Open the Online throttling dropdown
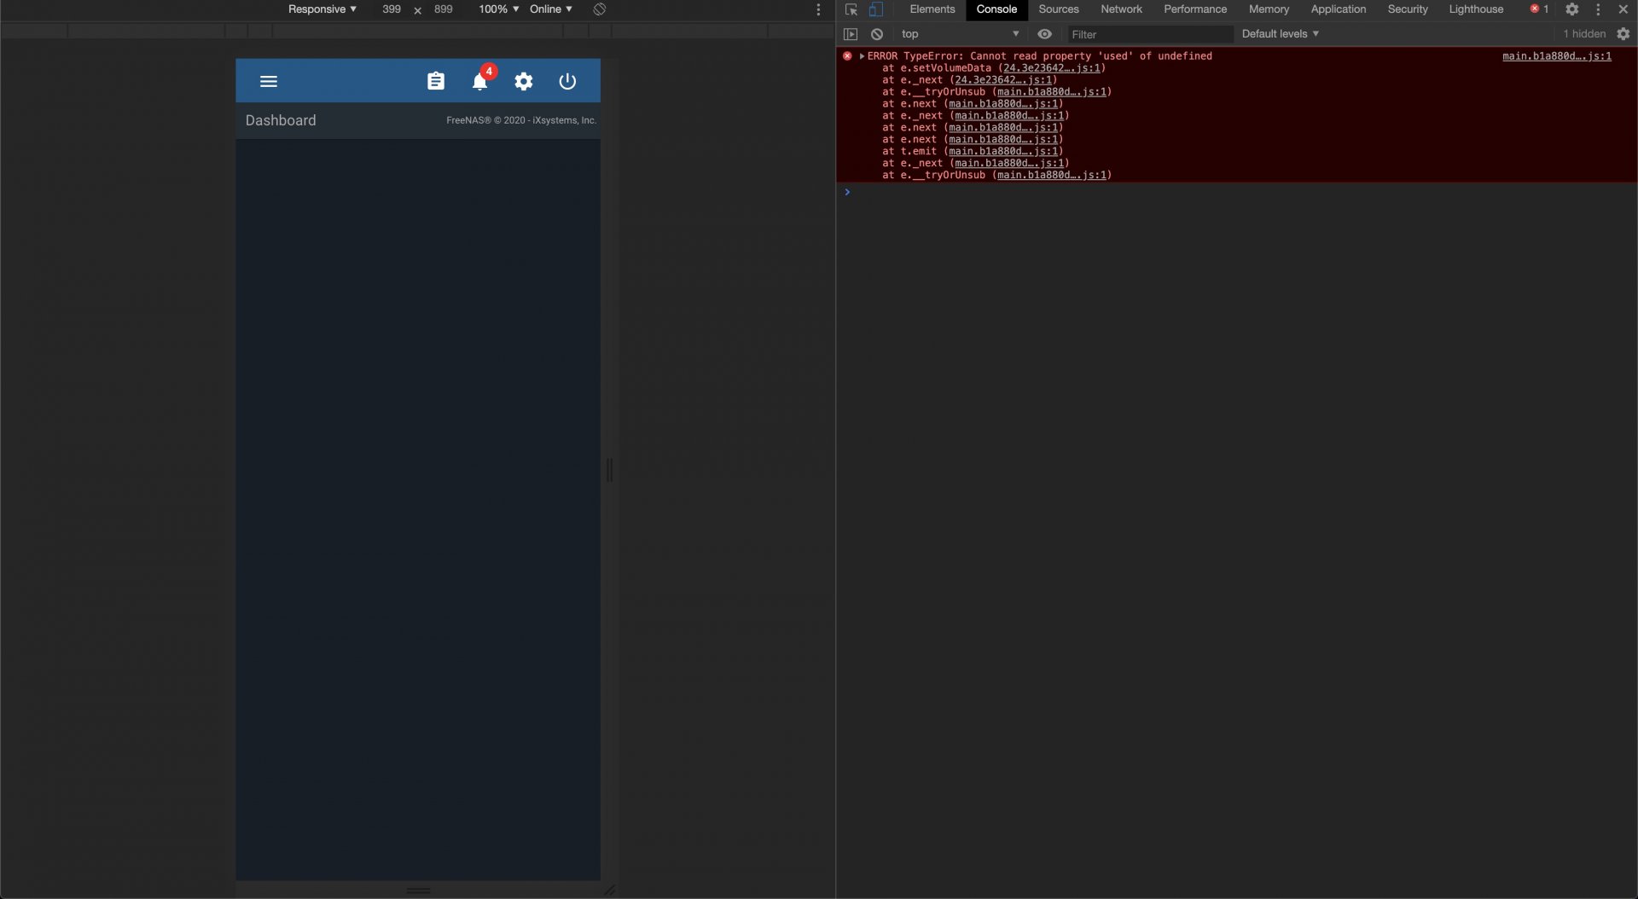 (551, 9)
